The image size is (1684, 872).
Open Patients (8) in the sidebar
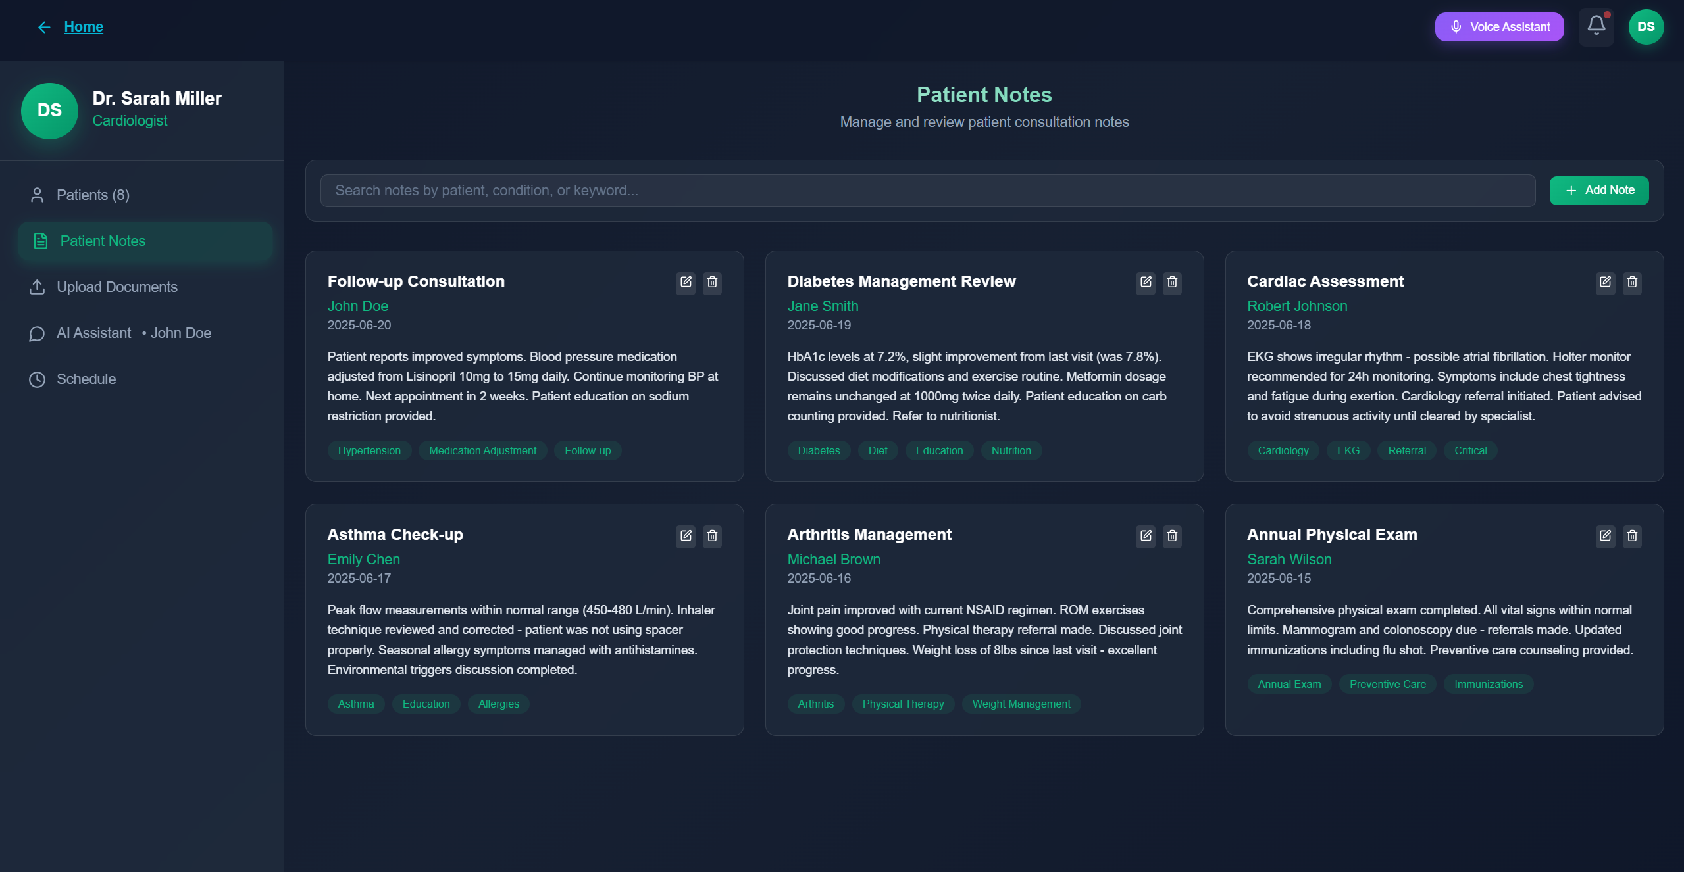click(93, 195)
